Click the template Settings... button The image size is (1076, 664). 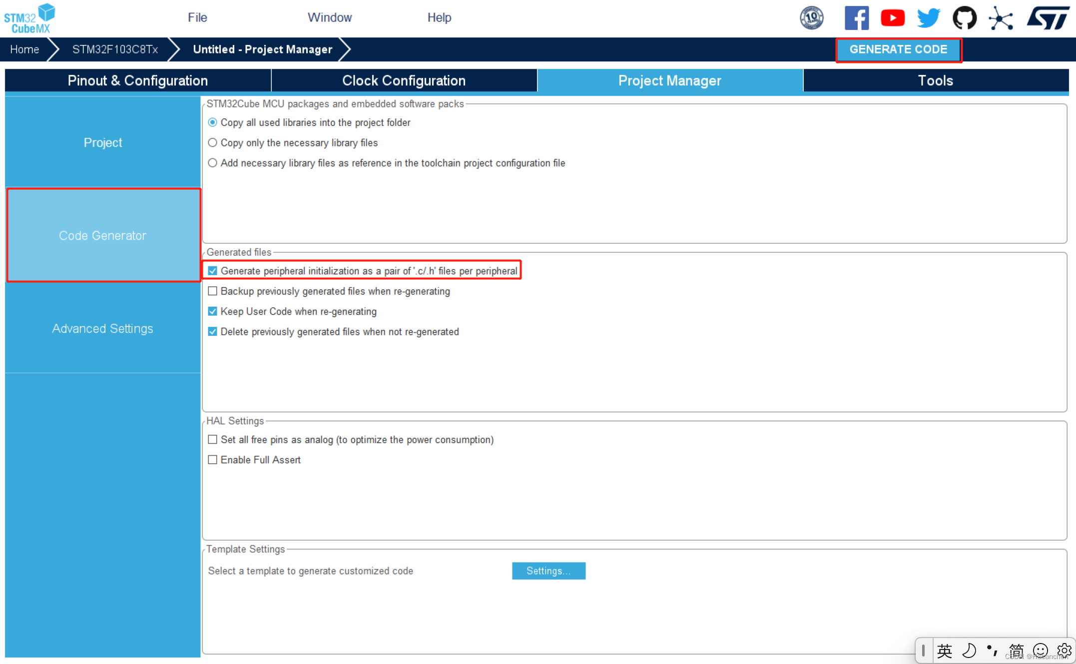click(x=548, y=571)
